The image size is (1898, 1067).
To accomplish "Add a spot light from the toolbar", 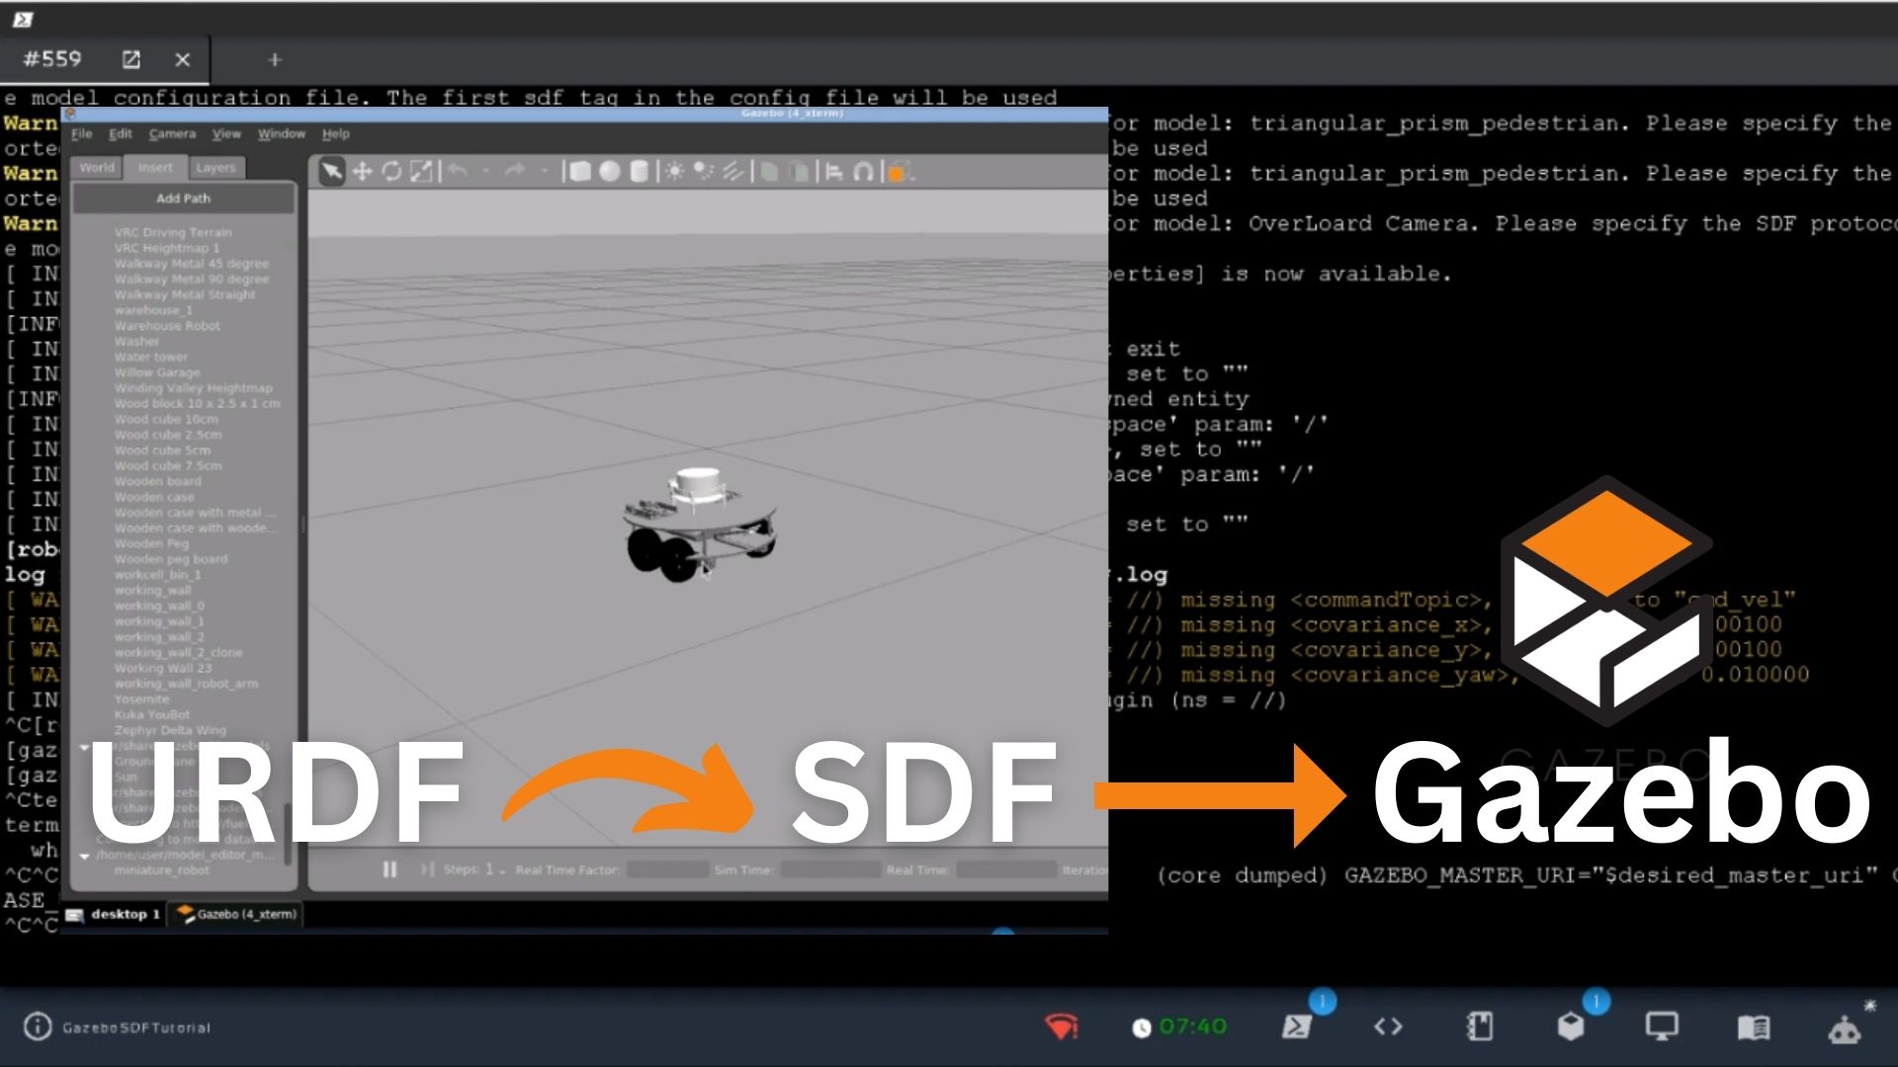I will [704, 172].
